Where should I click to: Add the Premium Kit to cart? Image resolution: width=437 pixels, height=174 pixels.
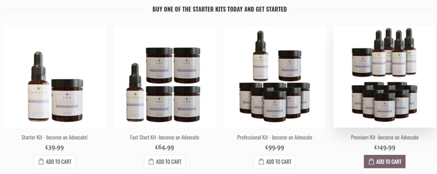pyautogui.click(x=385, y=161)
